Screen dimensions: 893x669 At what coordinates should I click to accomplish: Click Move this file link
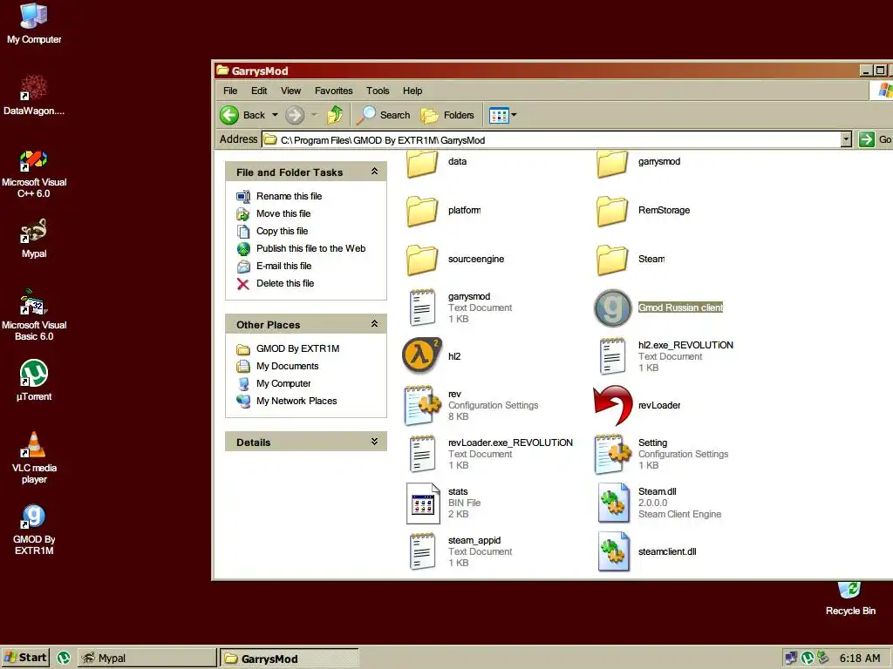click(x=283, y=214)
